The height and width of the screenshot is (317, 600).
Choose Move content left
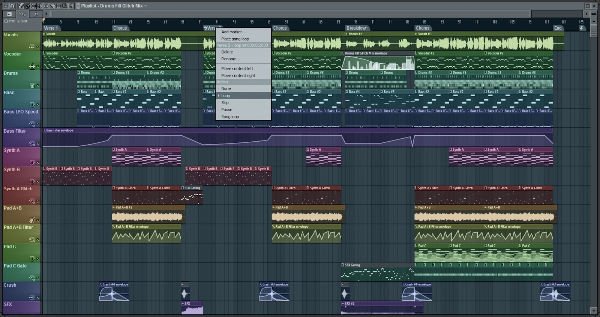click(243, 69)
